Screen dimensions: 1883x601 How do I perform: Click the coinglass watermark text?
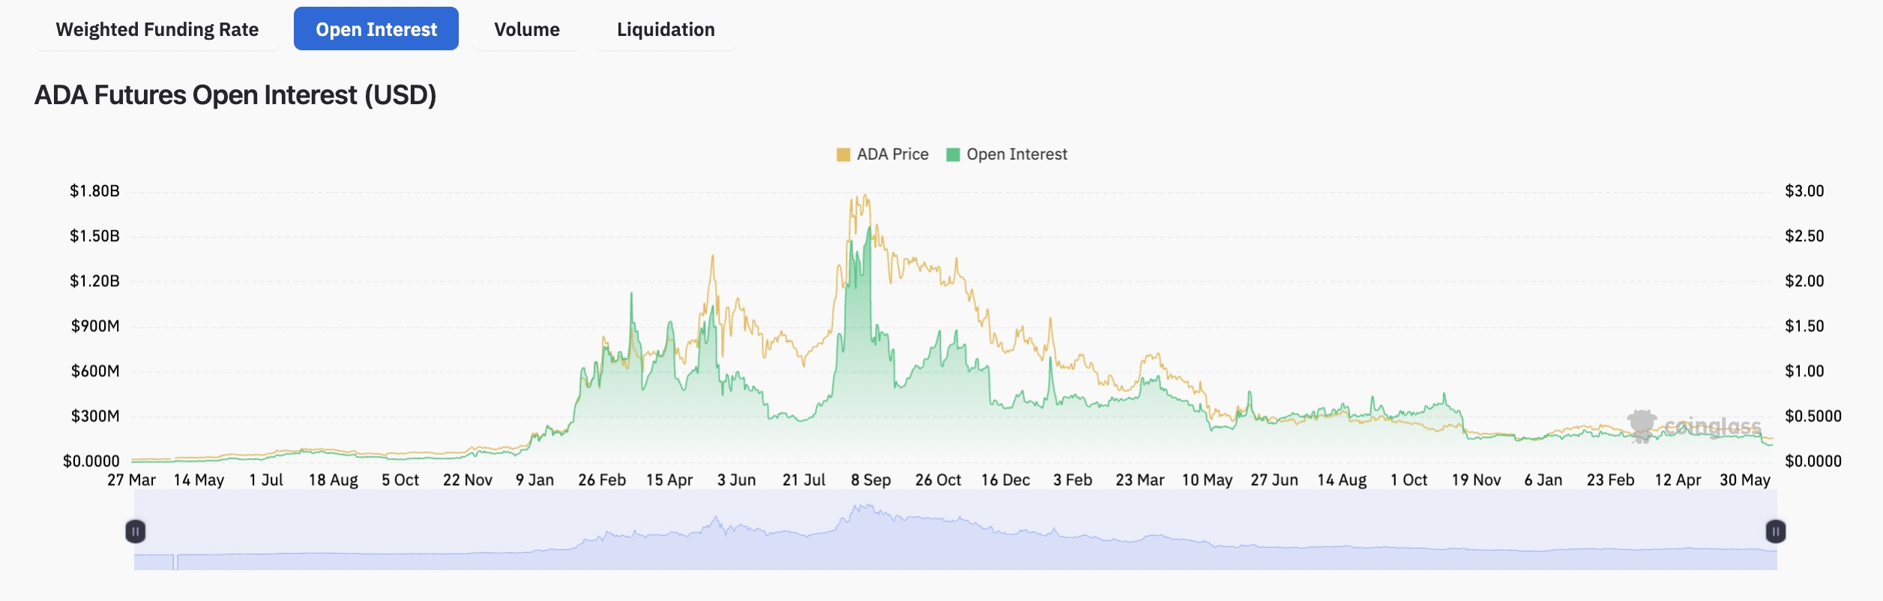(1712, 427)
